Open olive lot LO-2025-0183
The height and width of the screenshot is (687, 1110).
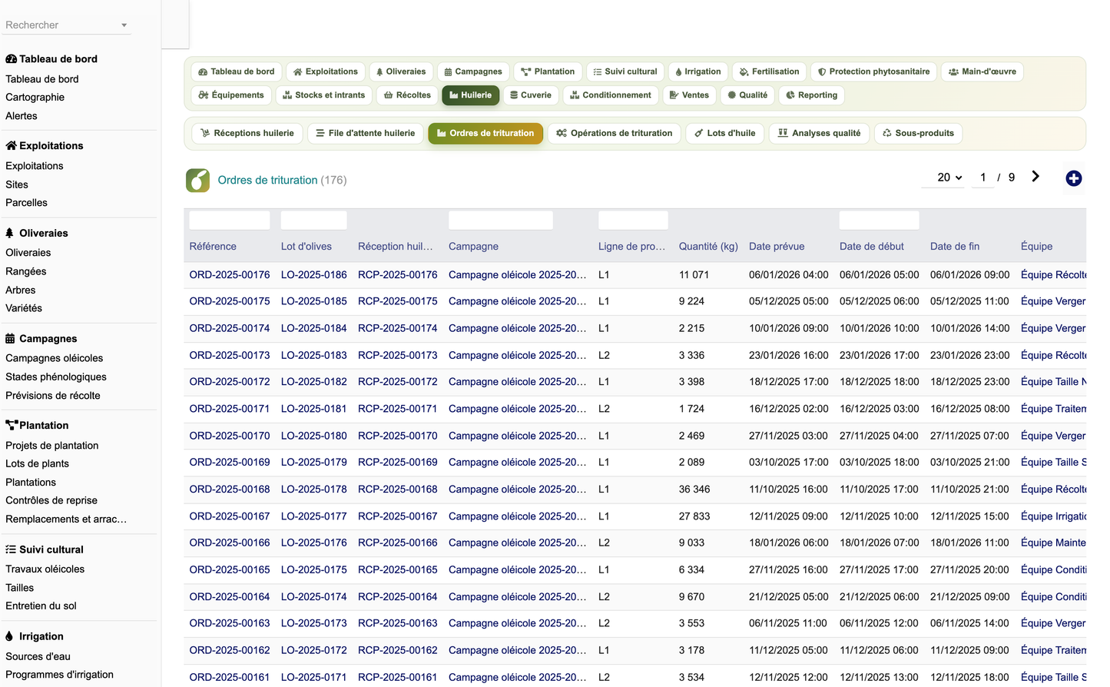click(x=314, y=355)
